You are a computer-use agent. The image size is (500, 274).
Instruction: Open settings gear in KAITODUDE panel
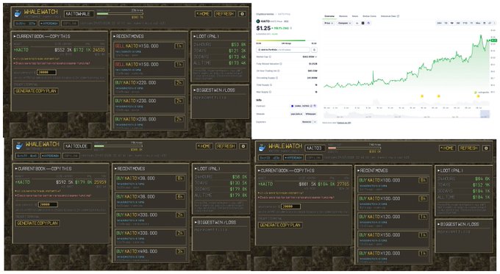coord(243,146)
